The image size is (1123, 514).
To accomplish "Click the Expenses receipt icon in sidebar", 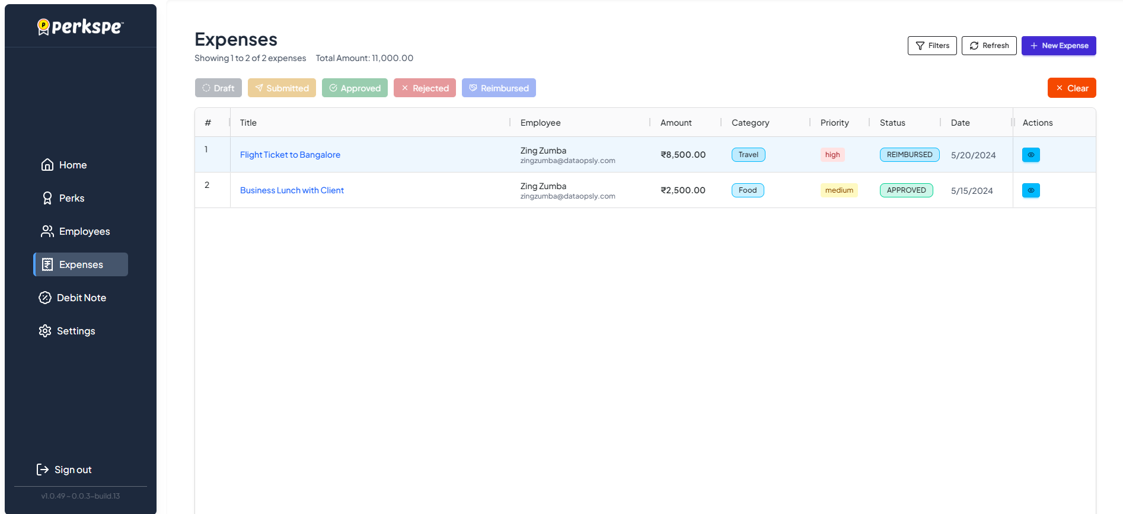I will pos(47,264).
